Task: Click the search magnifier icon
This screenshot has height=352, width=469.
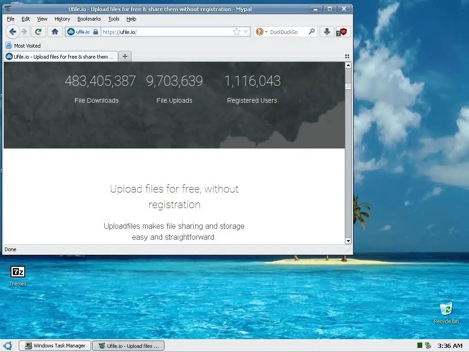Action: [311, 32]
